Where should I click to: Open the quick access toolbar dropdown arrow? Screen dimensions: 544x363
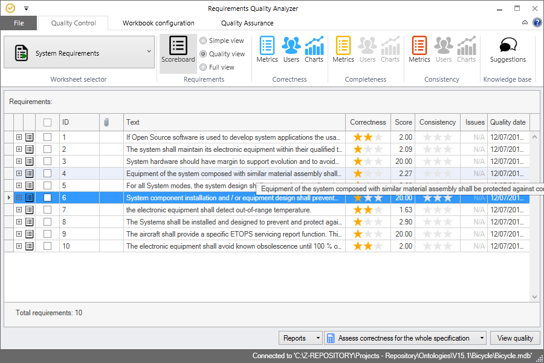[x=27, y=8]
